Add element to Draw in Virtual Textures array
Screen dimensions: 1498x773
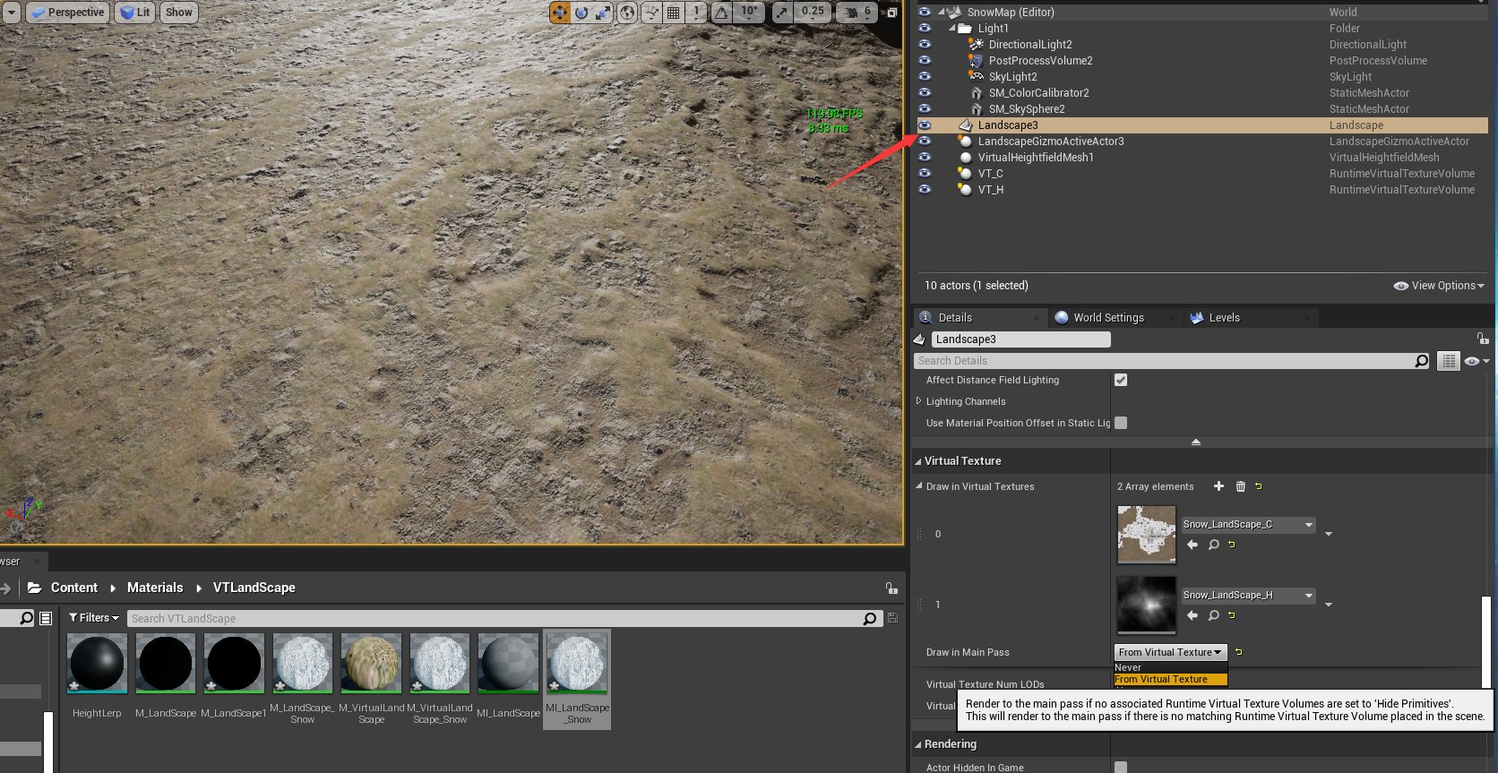click(x=1218, y=486)
